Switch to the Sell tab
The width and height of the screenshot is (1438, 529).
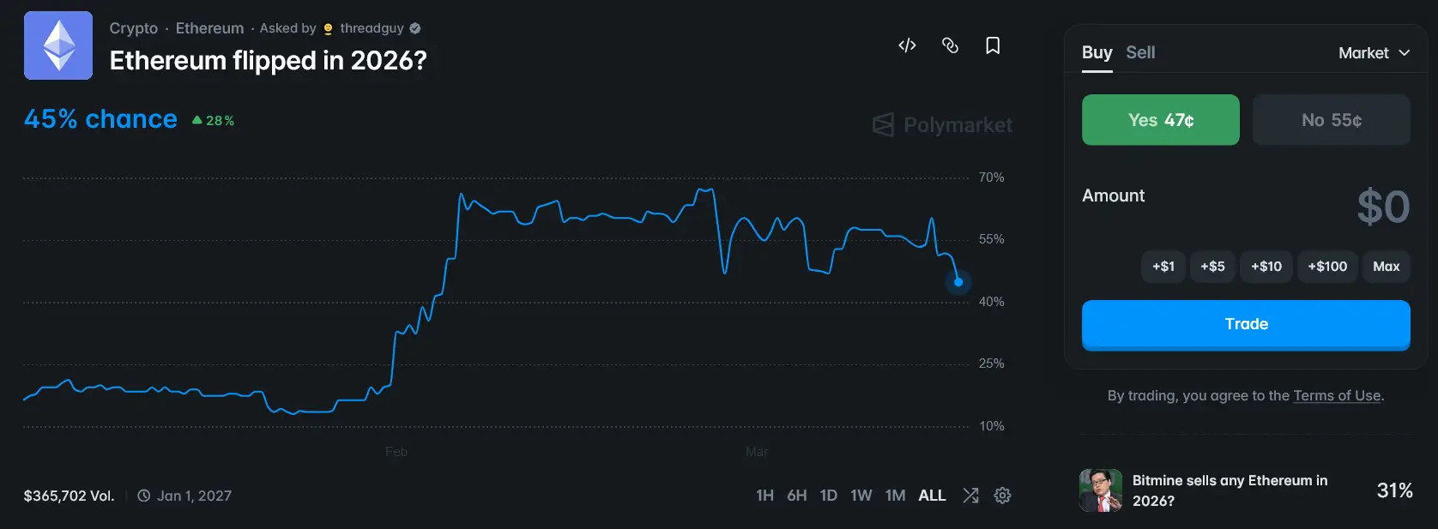point(1141,52)
